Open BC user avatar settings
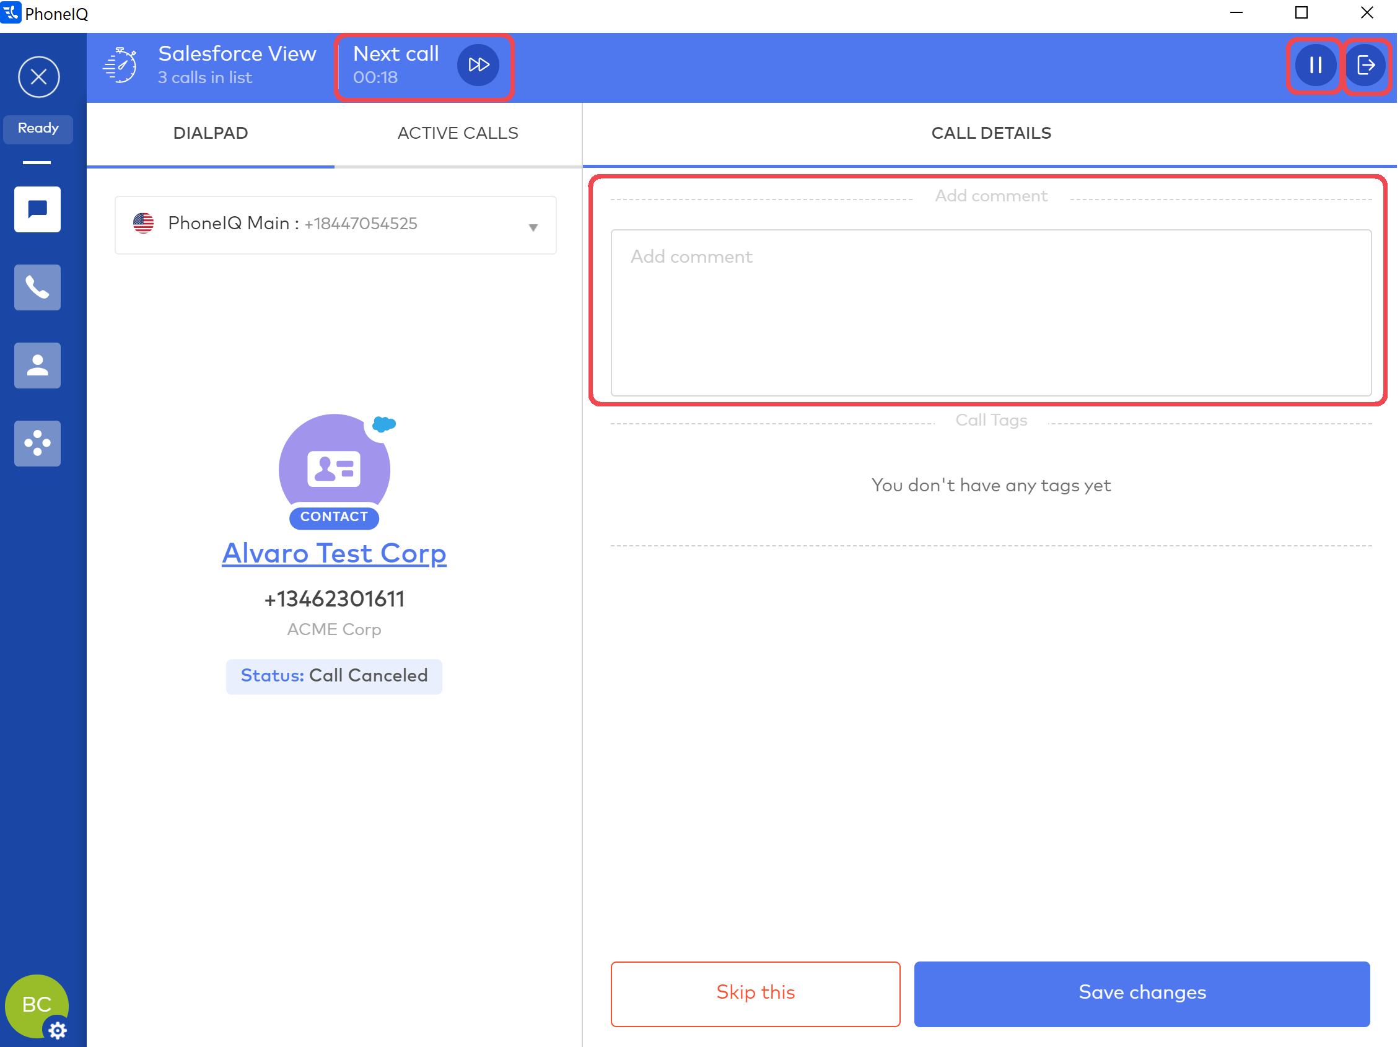Screen dimensions: 1400x1047 click(x=37, y=1006)
